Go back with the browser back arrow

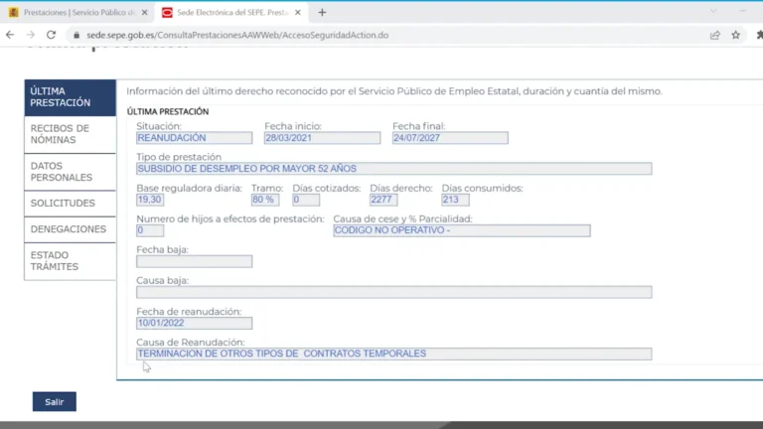point(10,35)
